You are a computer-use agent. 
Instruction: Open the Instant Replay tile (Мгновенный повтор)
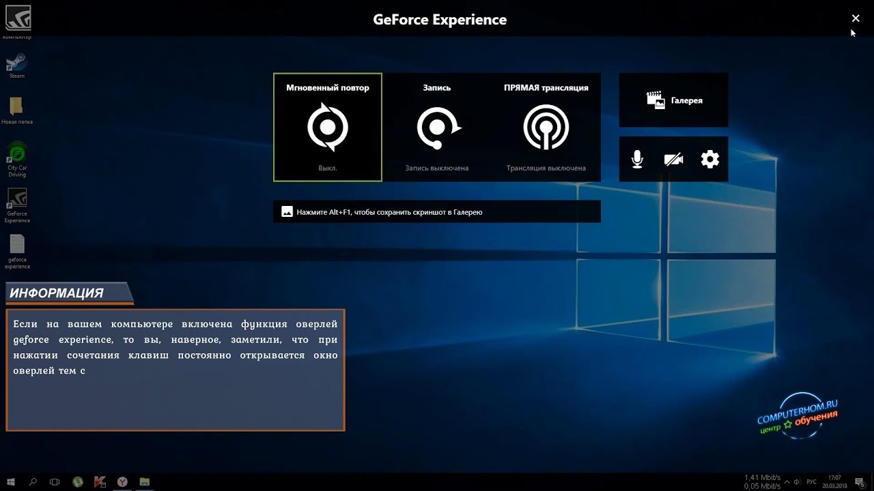point(328,128)
